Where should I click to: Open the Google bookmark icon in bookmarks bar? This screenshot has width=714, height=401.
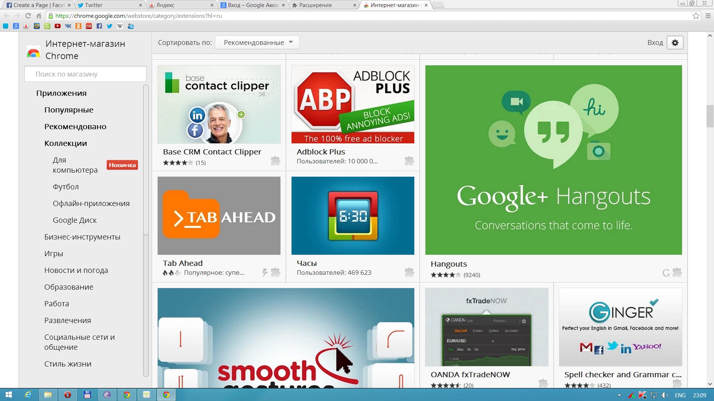(x=16, y=26)
